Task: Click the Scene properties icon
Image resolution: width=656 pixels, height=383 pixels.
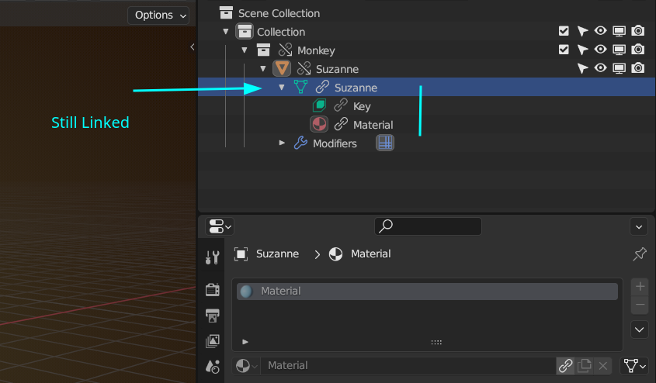Action: 212,367
